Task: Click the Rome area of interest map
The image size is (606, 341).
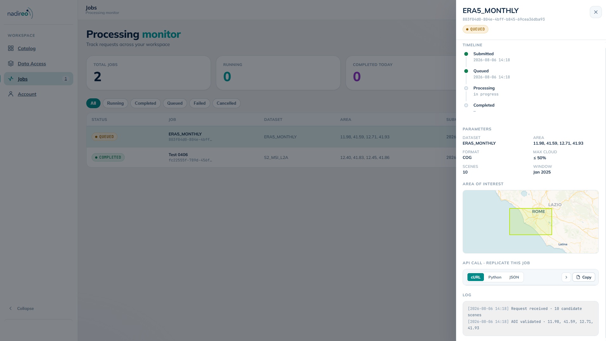Action: (x=530, y=221)
